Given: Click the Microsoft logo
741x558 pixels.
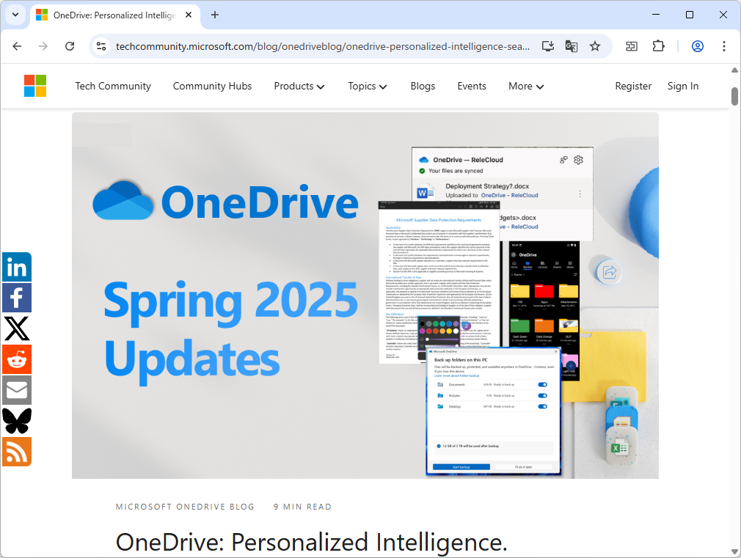Looking at the screenshot, I should point(35,86).
